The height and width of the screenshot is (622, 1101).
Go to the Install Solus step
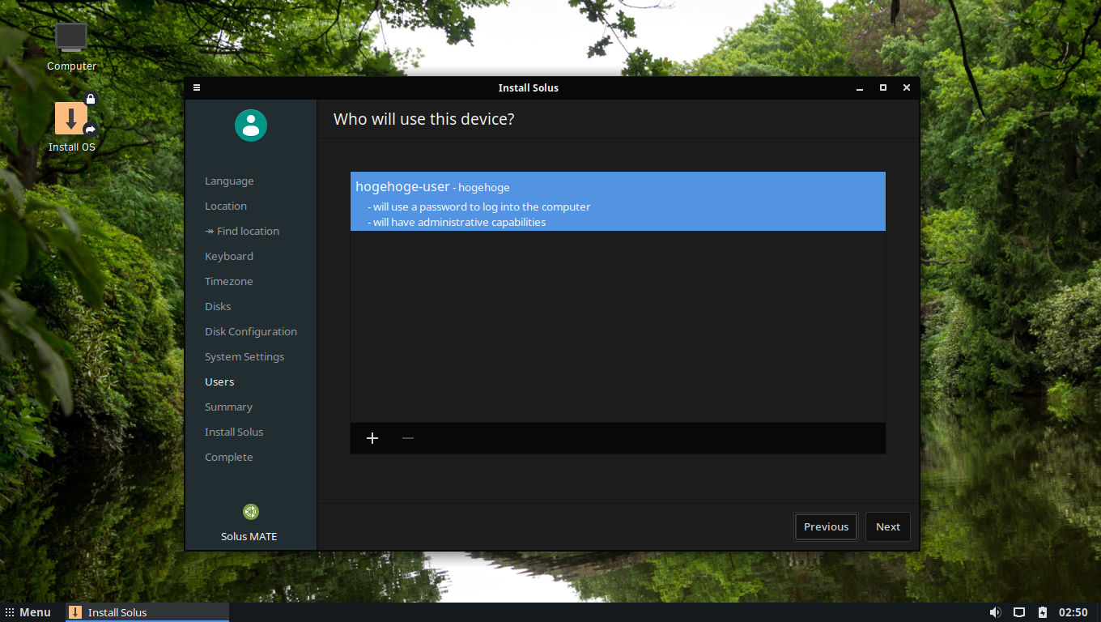[234, 432]
